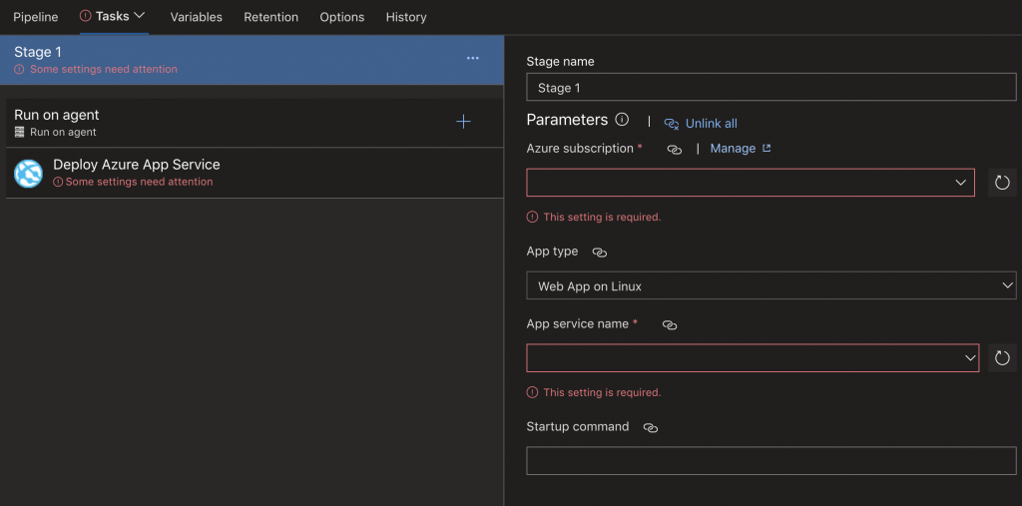Click the Stage name input field
Screen dimensions: 1022x506
[770, 88]
